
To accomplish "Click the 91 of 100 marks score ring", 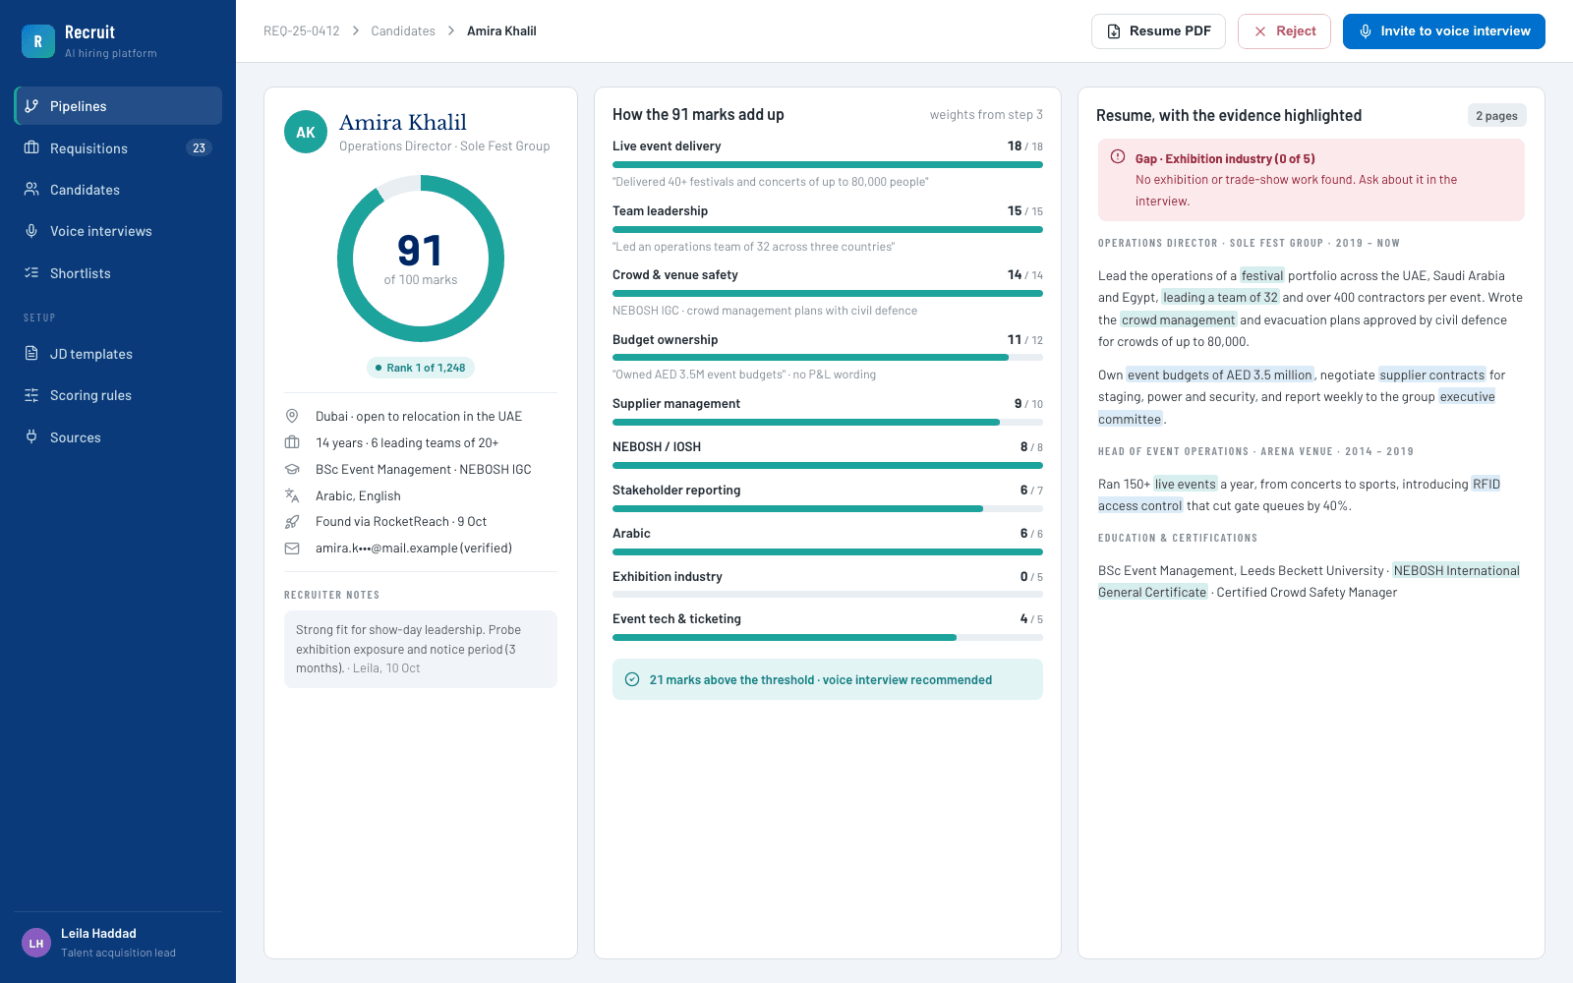I will 421,259.
